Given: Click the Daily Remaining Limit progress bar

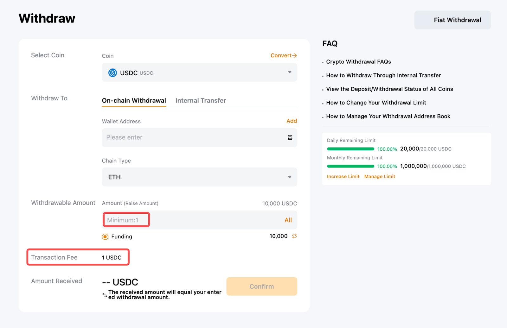Looking at the screenshot, I should 350,149.
